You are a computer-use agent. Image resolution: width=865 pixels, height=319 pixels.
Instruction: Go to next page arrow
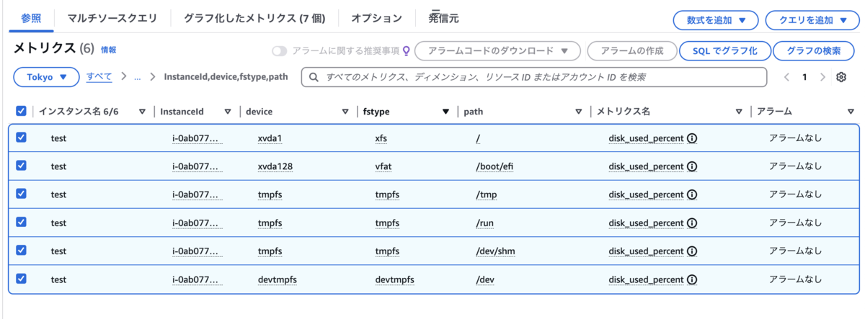tap(822, 77)
